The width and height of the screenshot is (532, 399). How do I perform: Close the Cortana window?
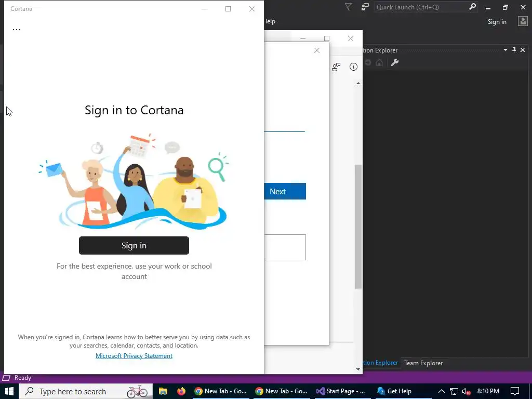(x=252, y=9)
